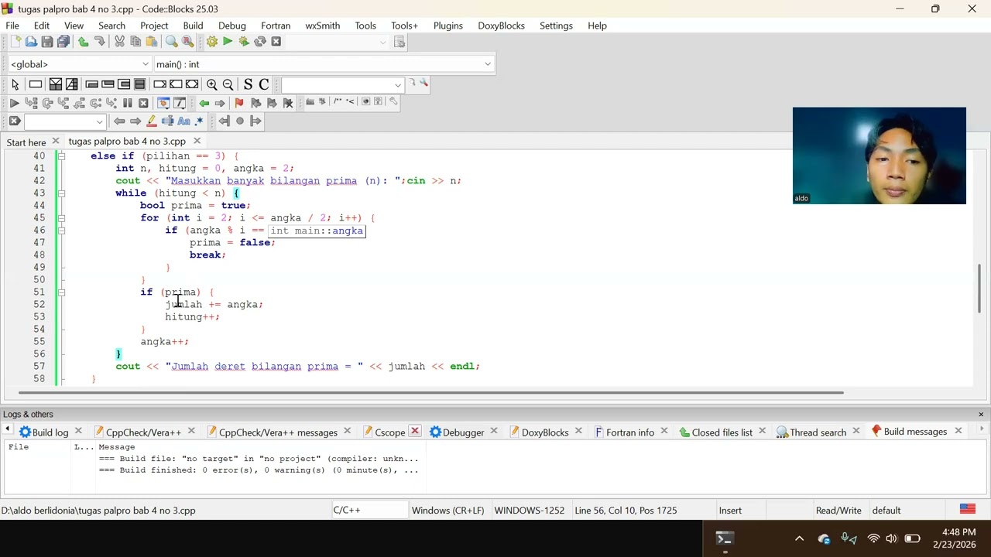Toggle regular expression search option
The width and height of the screenshot is (991, 557).
[199, 121]
